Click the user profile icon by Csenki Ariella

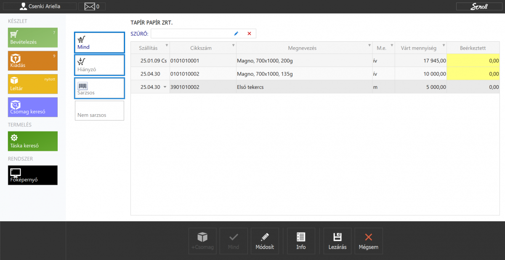24,6
